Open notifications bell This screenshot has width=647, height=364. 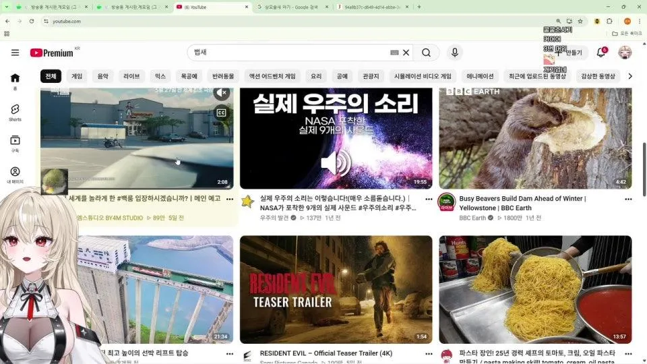point(600,53)
